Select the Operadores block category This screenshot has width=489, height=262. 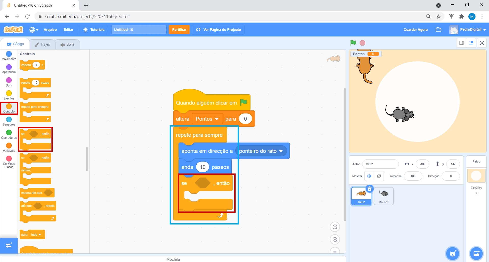point(9,134)
